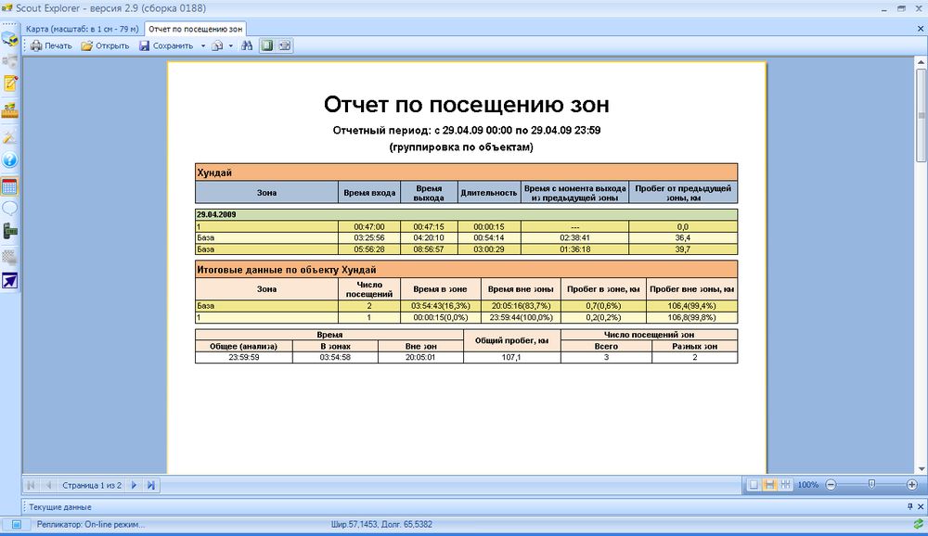Click the exit time cell 08:56:57
This screenshot has height=536, width=928.
click(429, 249)
